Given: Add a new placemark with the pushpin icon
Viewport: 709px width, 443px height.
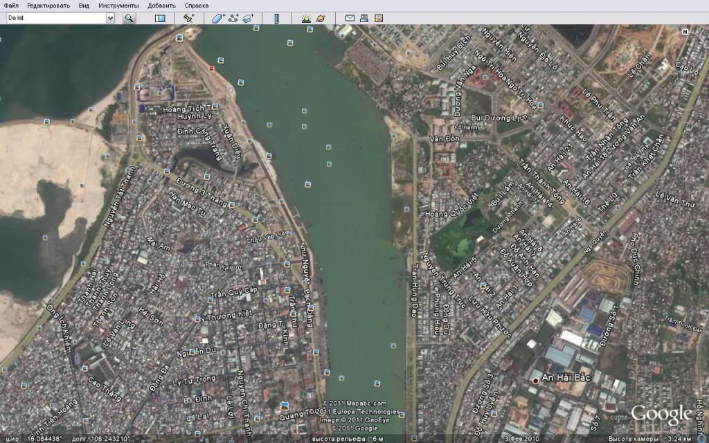Looking at the screenshot, I should point(188,18).
